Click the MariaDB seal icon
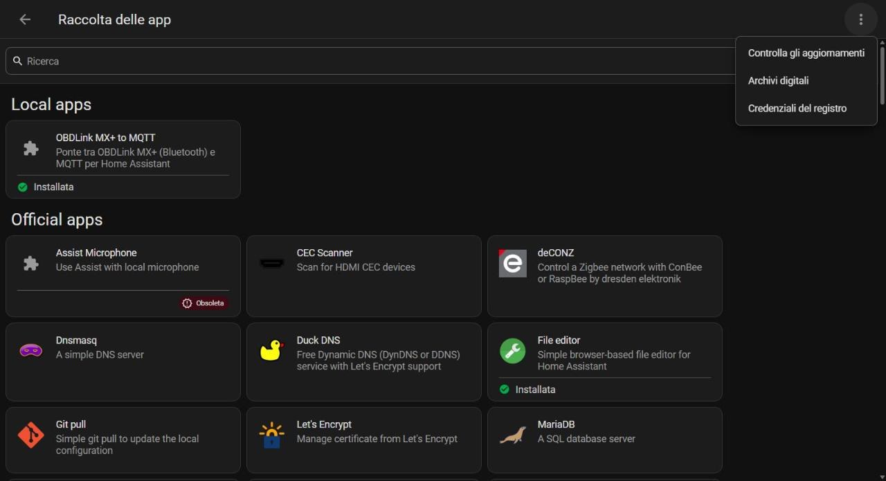Image resolution: width=886 pixels, height=481 pixels. (x=513, y=435)
